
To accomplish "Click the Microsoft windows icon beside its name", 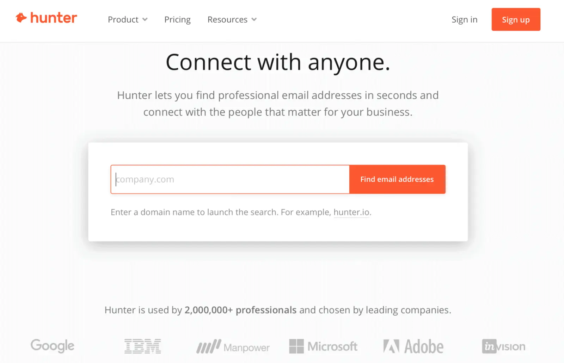I will point(296,346).
